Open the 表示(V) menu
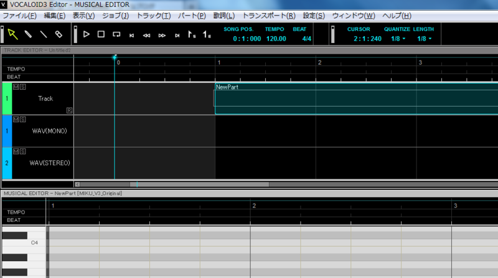The height and width of the screenshot is (278, 498). tap(83, 16)
